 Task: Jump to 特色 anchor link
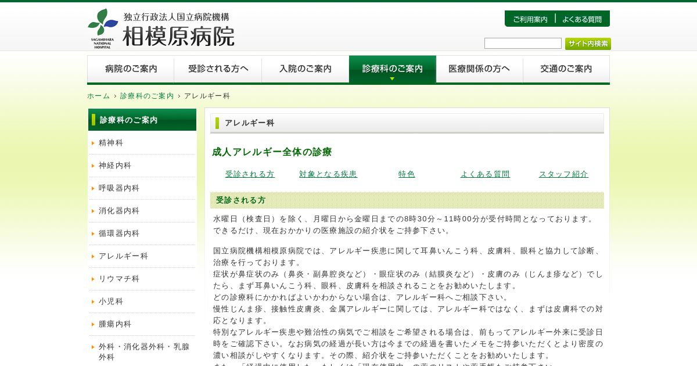407,174
